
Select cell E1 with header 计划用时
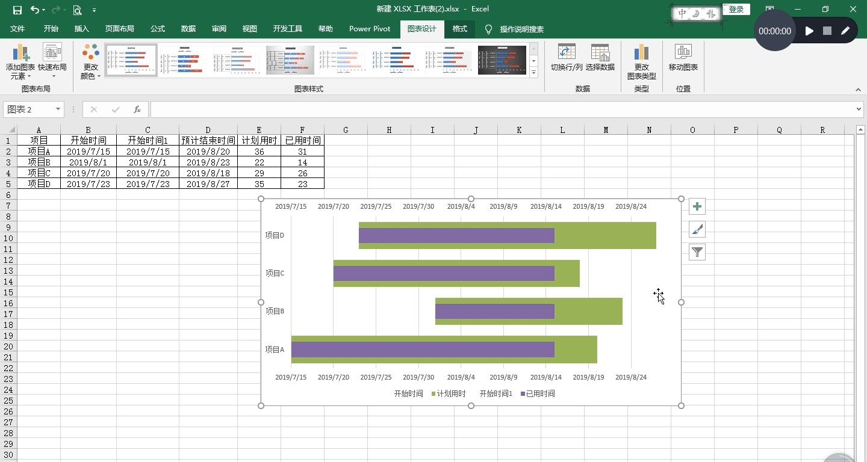259,140
